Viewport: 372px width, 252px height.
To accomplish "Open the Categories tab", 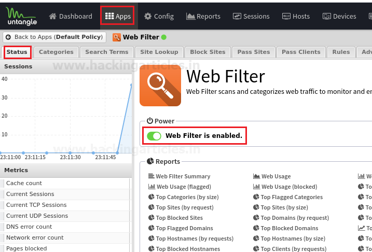I will (56, 52).
